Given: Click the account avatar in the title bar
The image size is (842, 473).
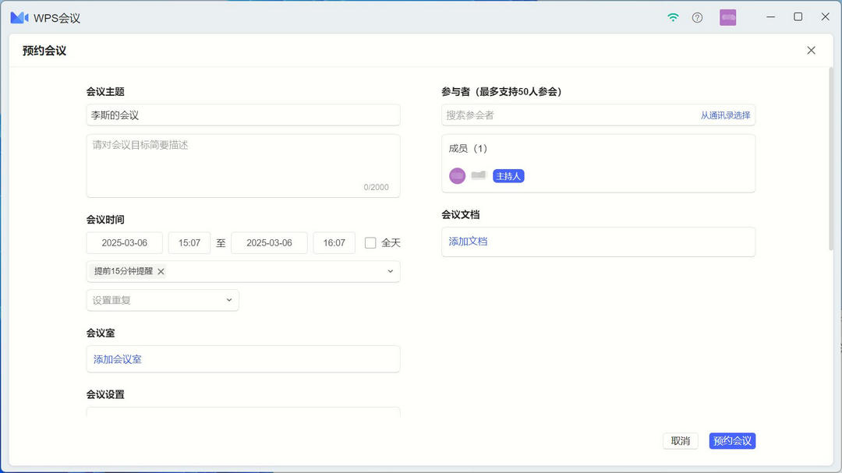Looking at the screenshot, I should click(727, 16).
